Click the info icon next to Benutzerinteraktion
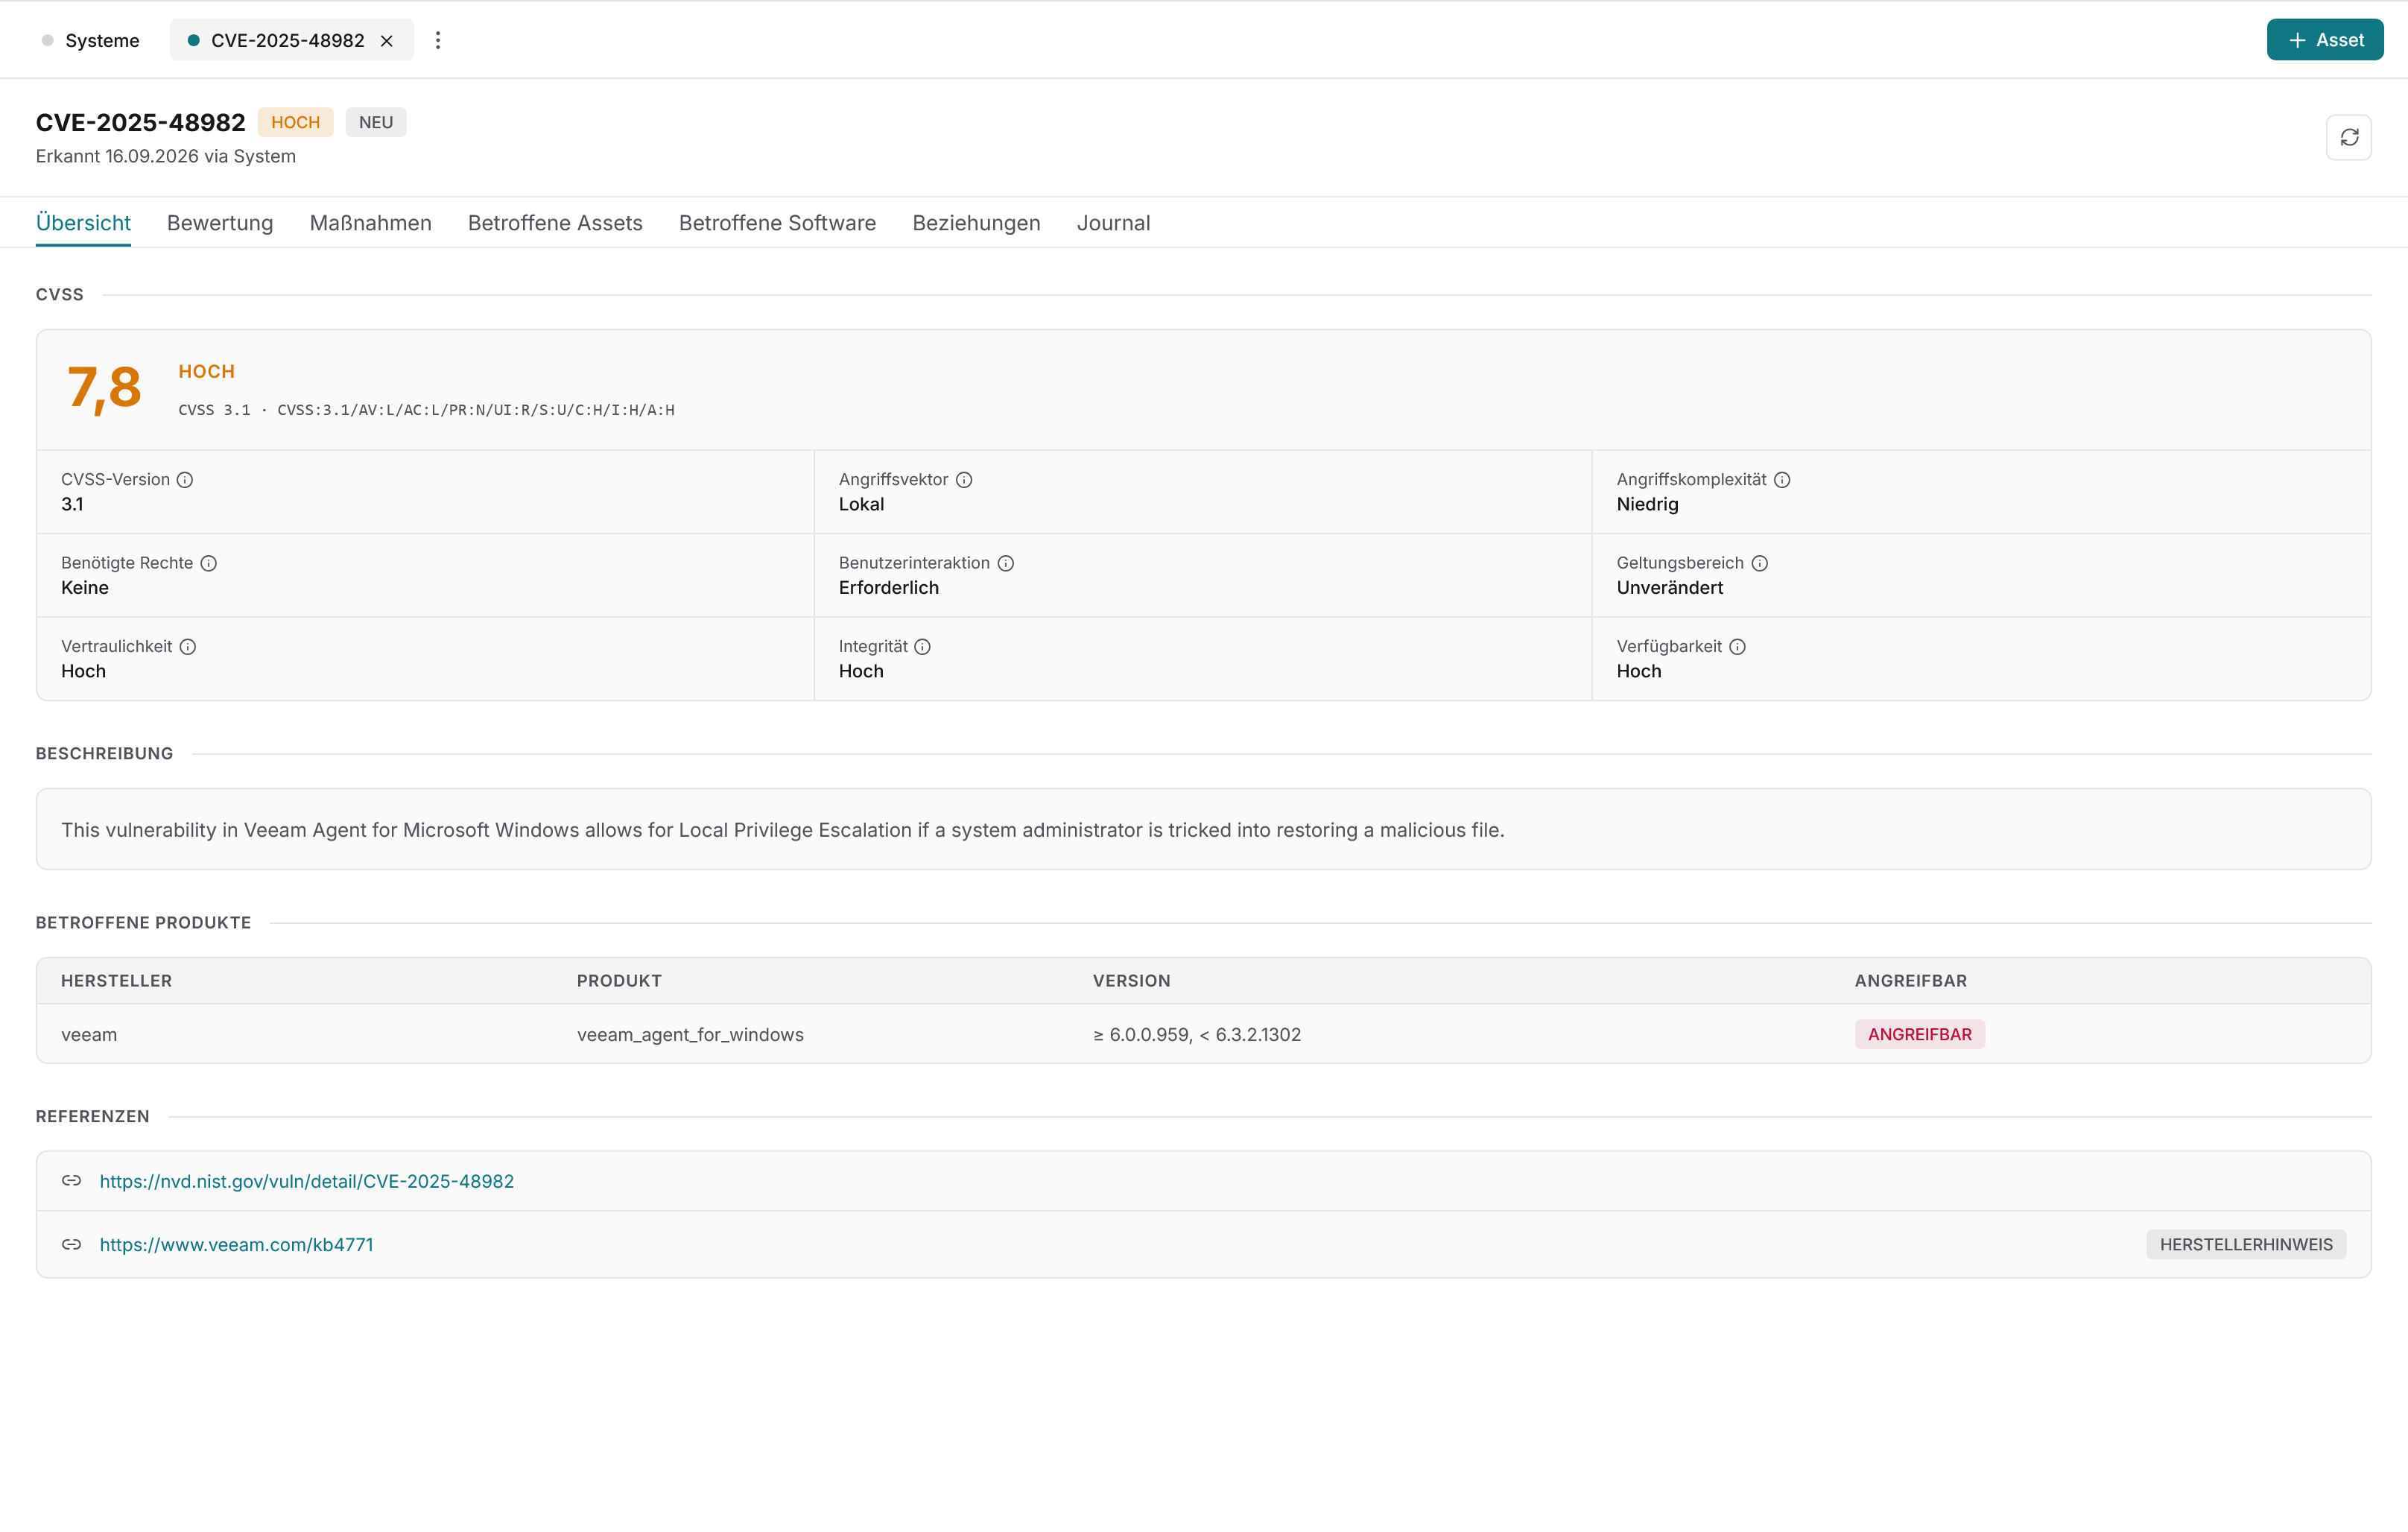 (1006, 563)
